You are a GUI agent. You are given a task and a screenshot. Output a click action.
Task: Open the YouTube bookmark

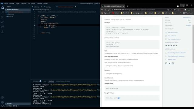[x=116, y=13]
